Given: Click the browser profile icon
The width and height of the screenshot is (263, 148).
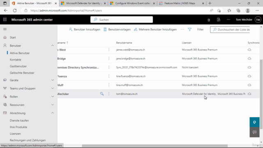Looking at the screenshot, I should click(248, 11).
